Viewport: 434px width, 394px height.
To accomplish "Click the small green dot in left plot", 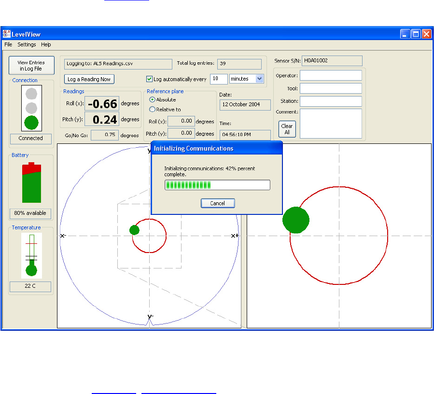I will click(134, 230).
